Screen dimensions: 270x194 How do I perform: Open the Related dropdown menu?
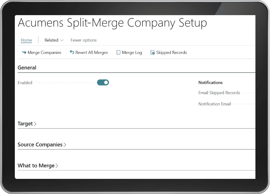(54, 40)
